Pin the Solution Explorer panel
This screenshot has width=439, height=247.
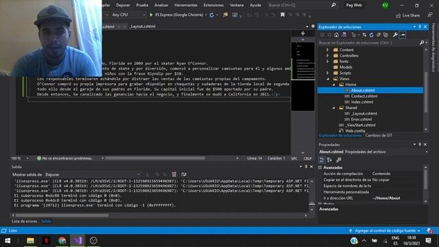(420, 27)
